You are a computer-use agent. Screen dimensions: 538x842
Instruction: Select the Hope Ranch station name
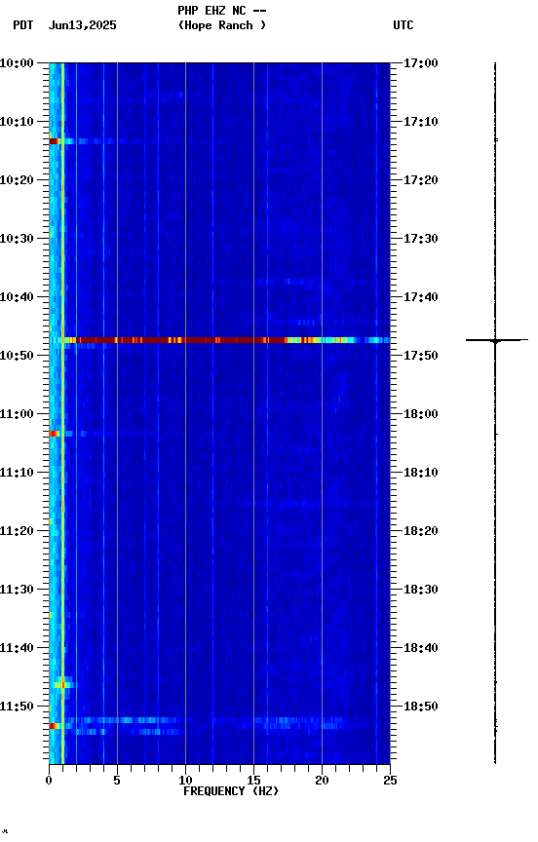coord(222,25)
